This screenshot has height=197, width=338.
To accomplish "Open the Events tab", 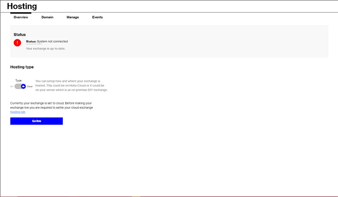I will click(97, 17).
